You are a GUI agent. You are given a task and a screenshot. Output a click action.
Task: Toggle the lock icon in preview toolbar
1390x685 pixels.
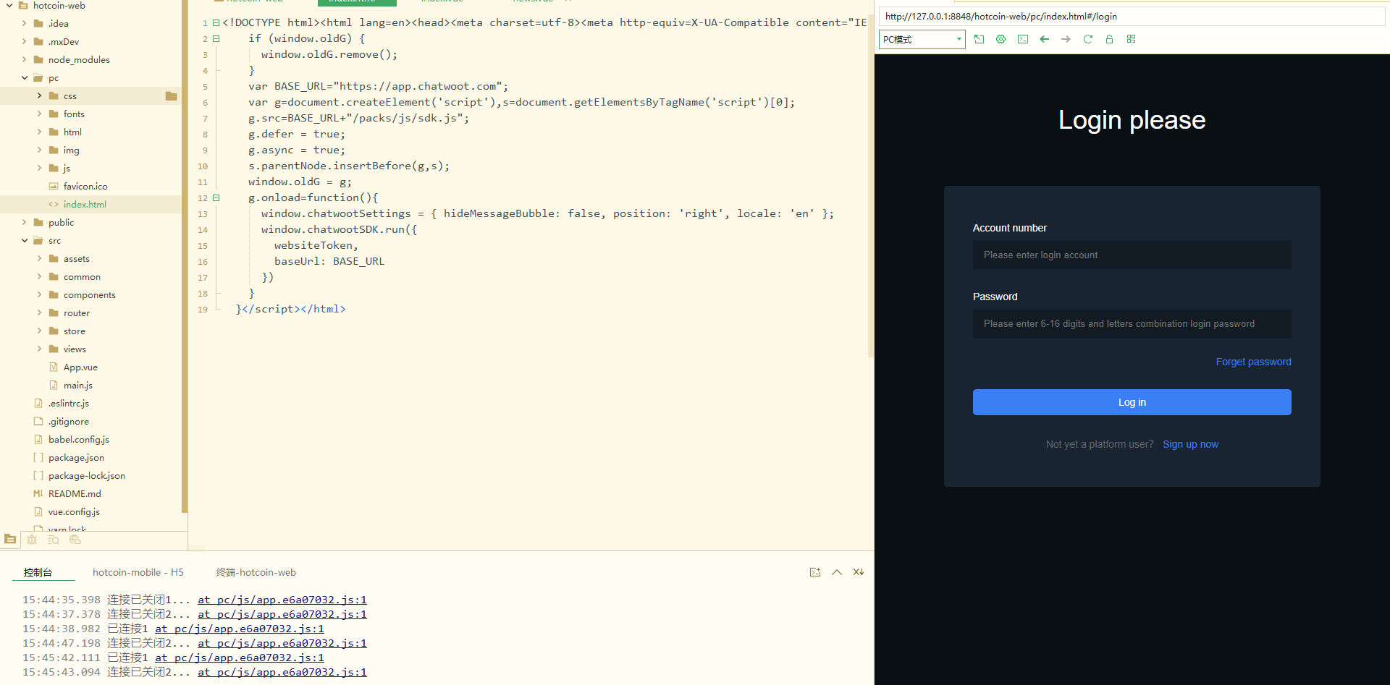pos(1109,39)
